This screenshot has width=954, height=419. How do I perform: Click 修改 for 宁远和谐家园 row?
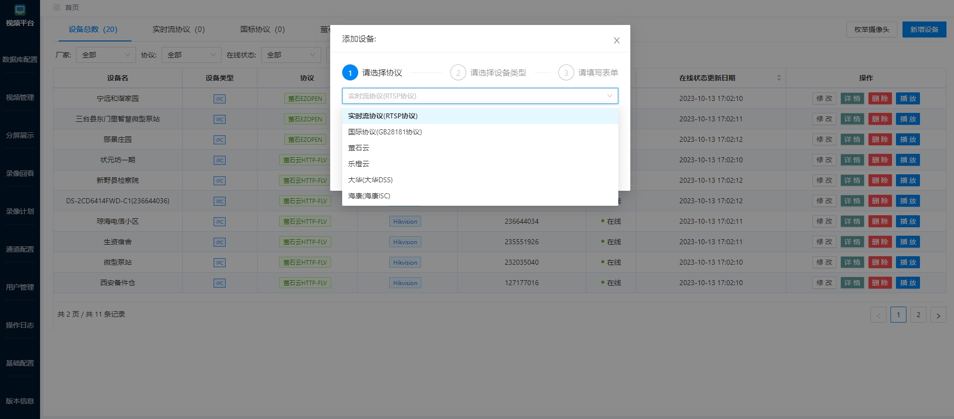[824, 99]
